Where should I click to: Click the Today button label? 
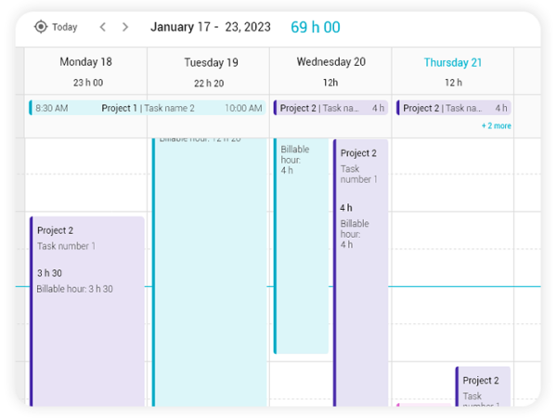(x=65, y=27)
